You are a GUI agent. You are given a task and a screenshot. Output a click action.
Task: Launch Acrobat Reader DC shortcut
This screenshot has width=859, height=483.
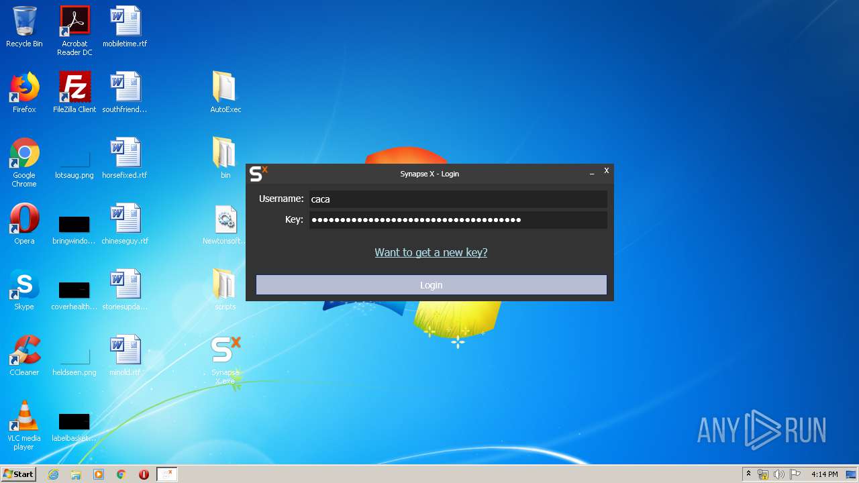coord(74,31)
